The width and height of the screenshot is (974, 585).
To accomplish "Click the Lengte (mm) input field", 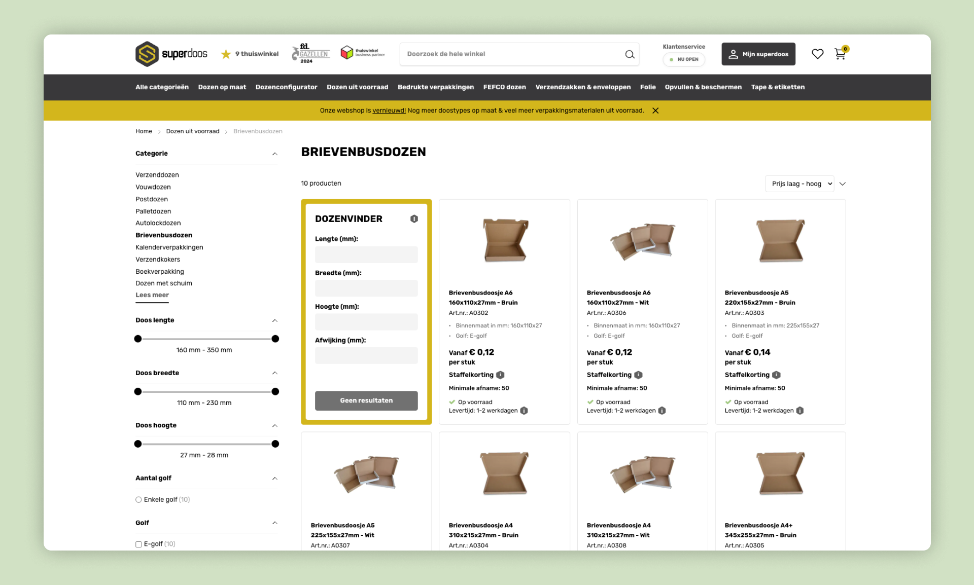I will pos(366,254).
